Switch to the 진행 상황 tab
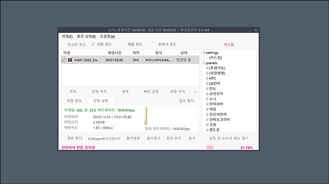Viewport: 329px width, 184px height. pos(101,101)
